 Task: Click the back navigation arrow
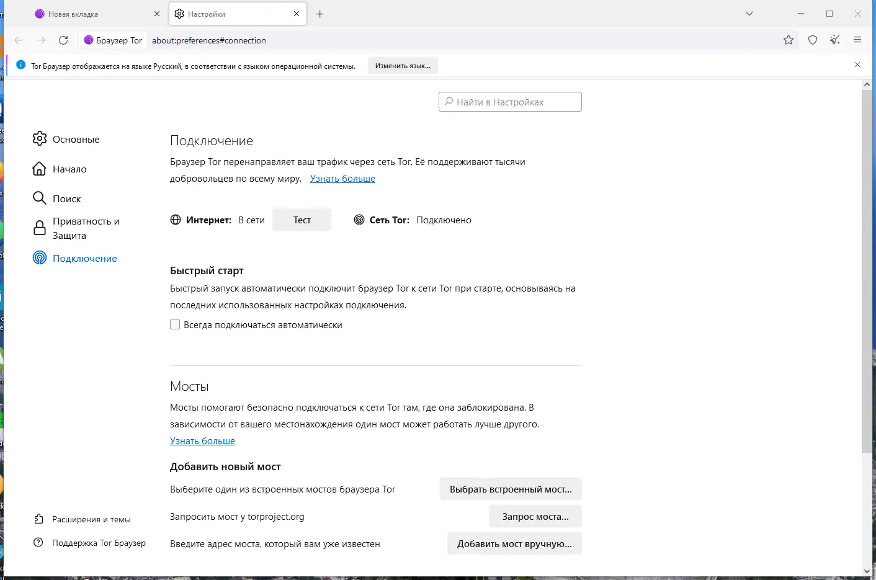click(x=19, y=40)
